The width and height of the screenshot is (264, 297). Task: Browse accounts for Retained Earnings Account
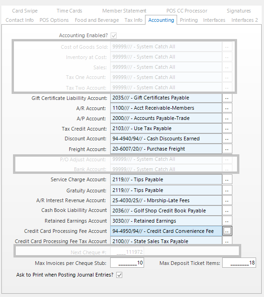[x=227, y=221]
